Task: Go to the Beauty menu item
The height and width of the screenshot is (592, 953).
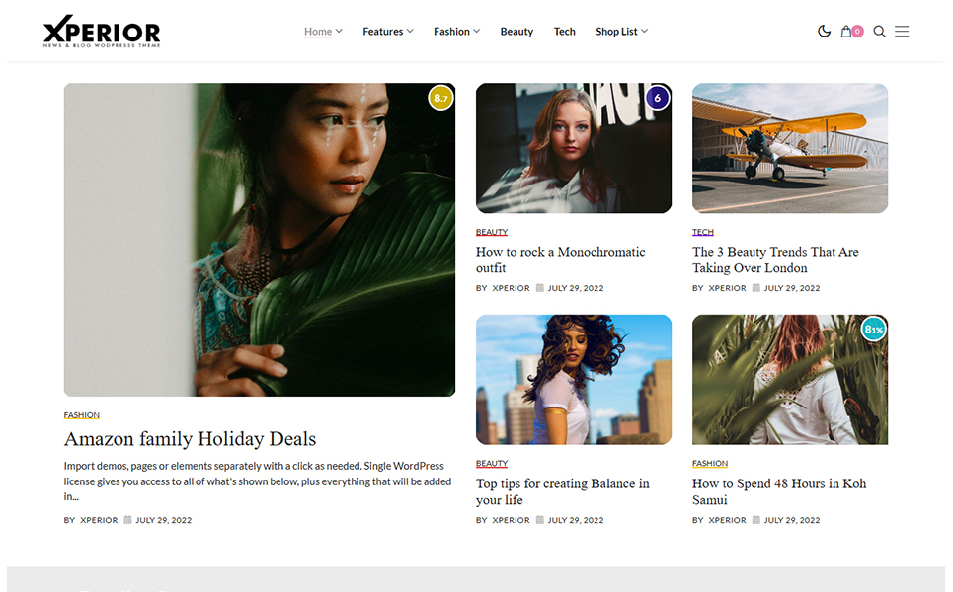Action: point(516,32)
